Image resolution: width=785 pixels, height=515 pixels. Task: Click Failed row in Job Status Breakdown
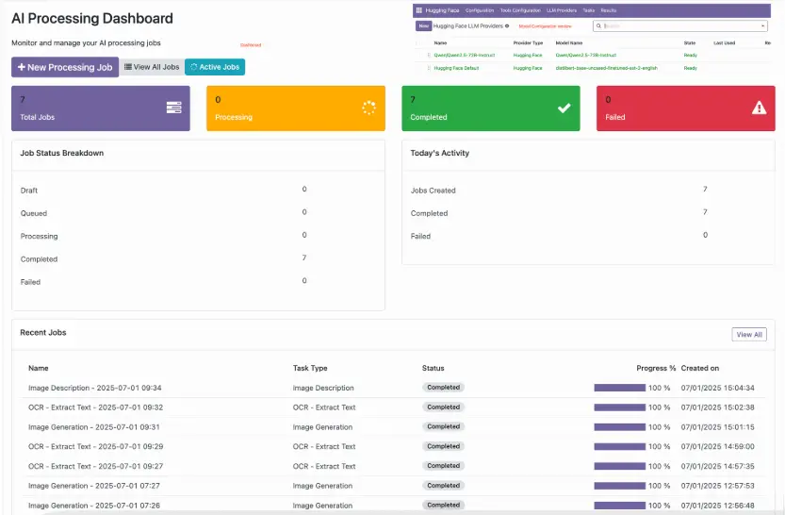[198, 281]
